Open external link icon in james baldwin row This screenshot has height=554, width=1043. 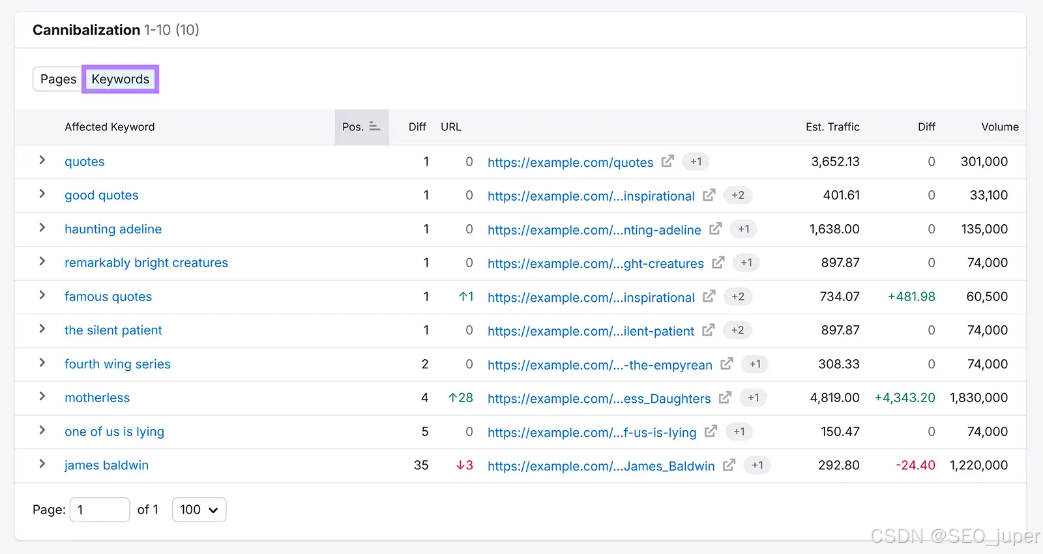(x=729, y=465)
